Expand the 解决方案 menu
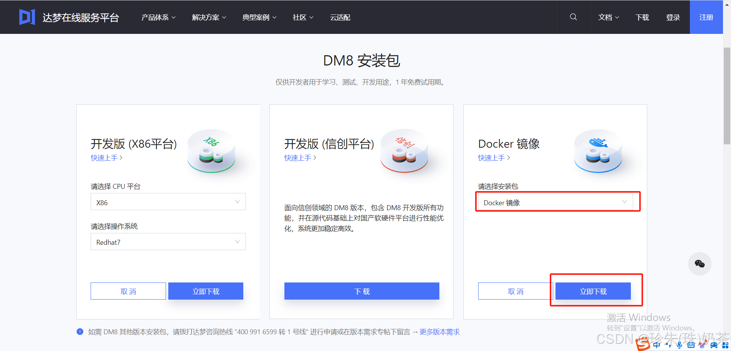This screenshot has width=731, height=351. [209, 18]
